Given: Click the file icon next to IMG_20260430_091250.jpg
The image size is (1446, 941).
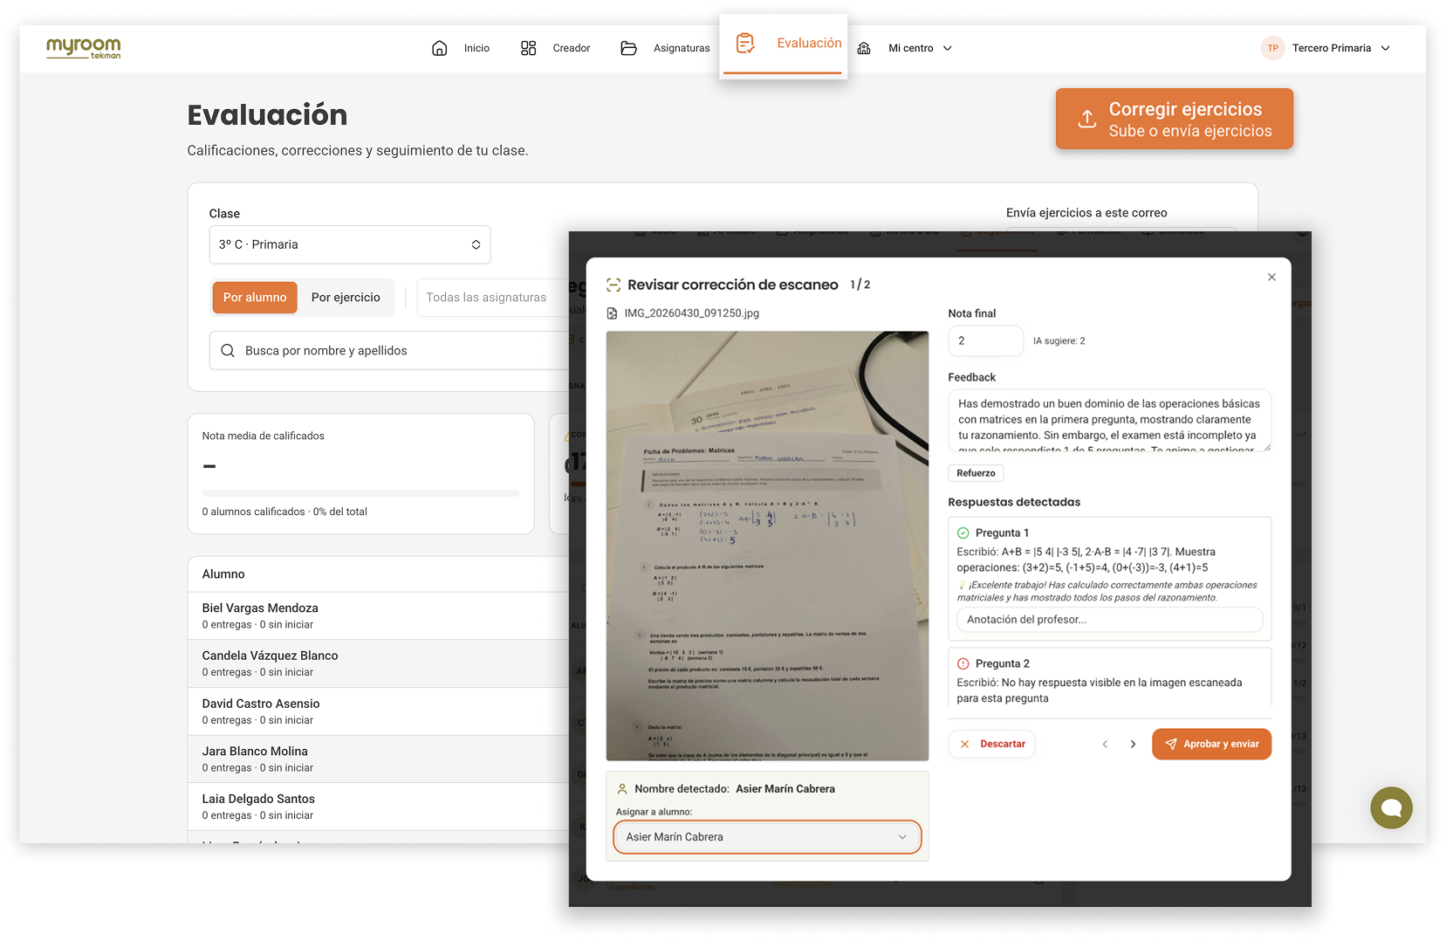Looking at the screenshot, I should [x=612, y=313].
